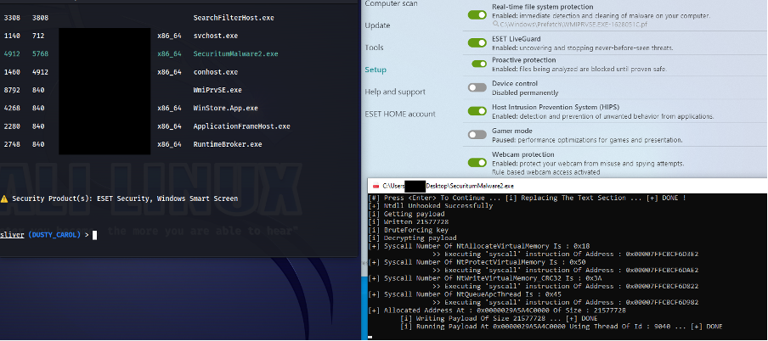Disable Webcam protection switch
The image size is (768, 341).
tap(477, 162)
